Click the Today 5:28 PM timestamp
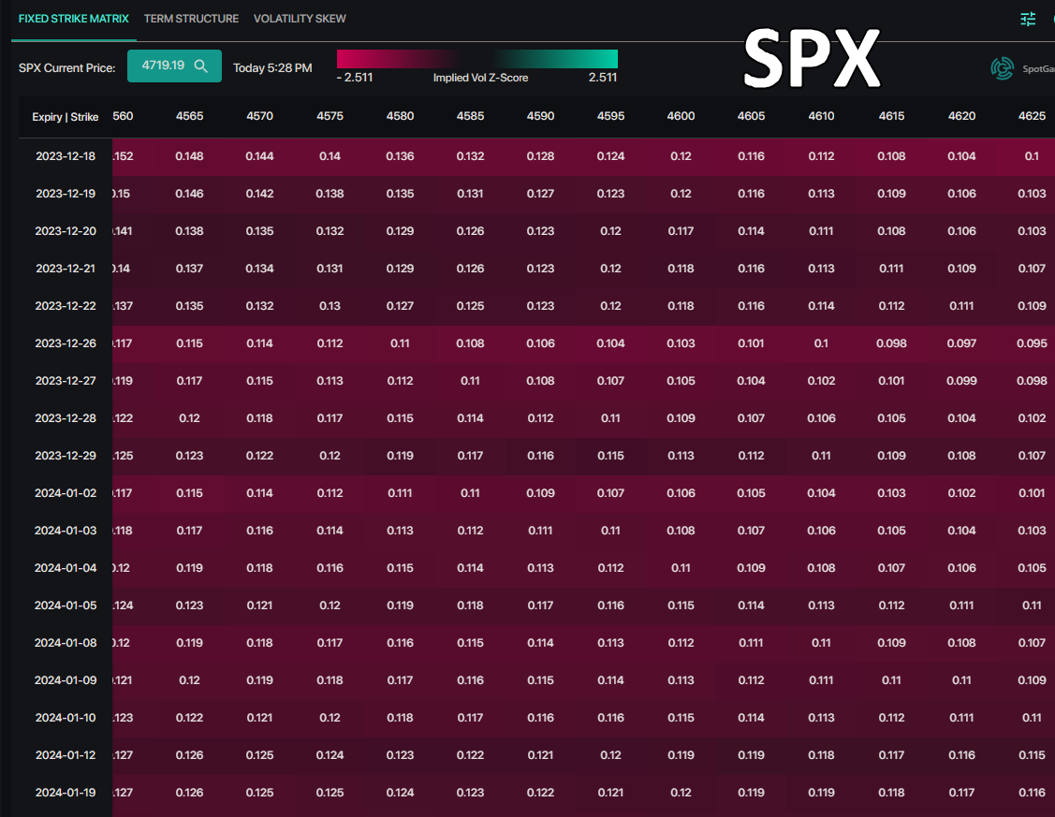1055x817 pixels. click(272, 68)
